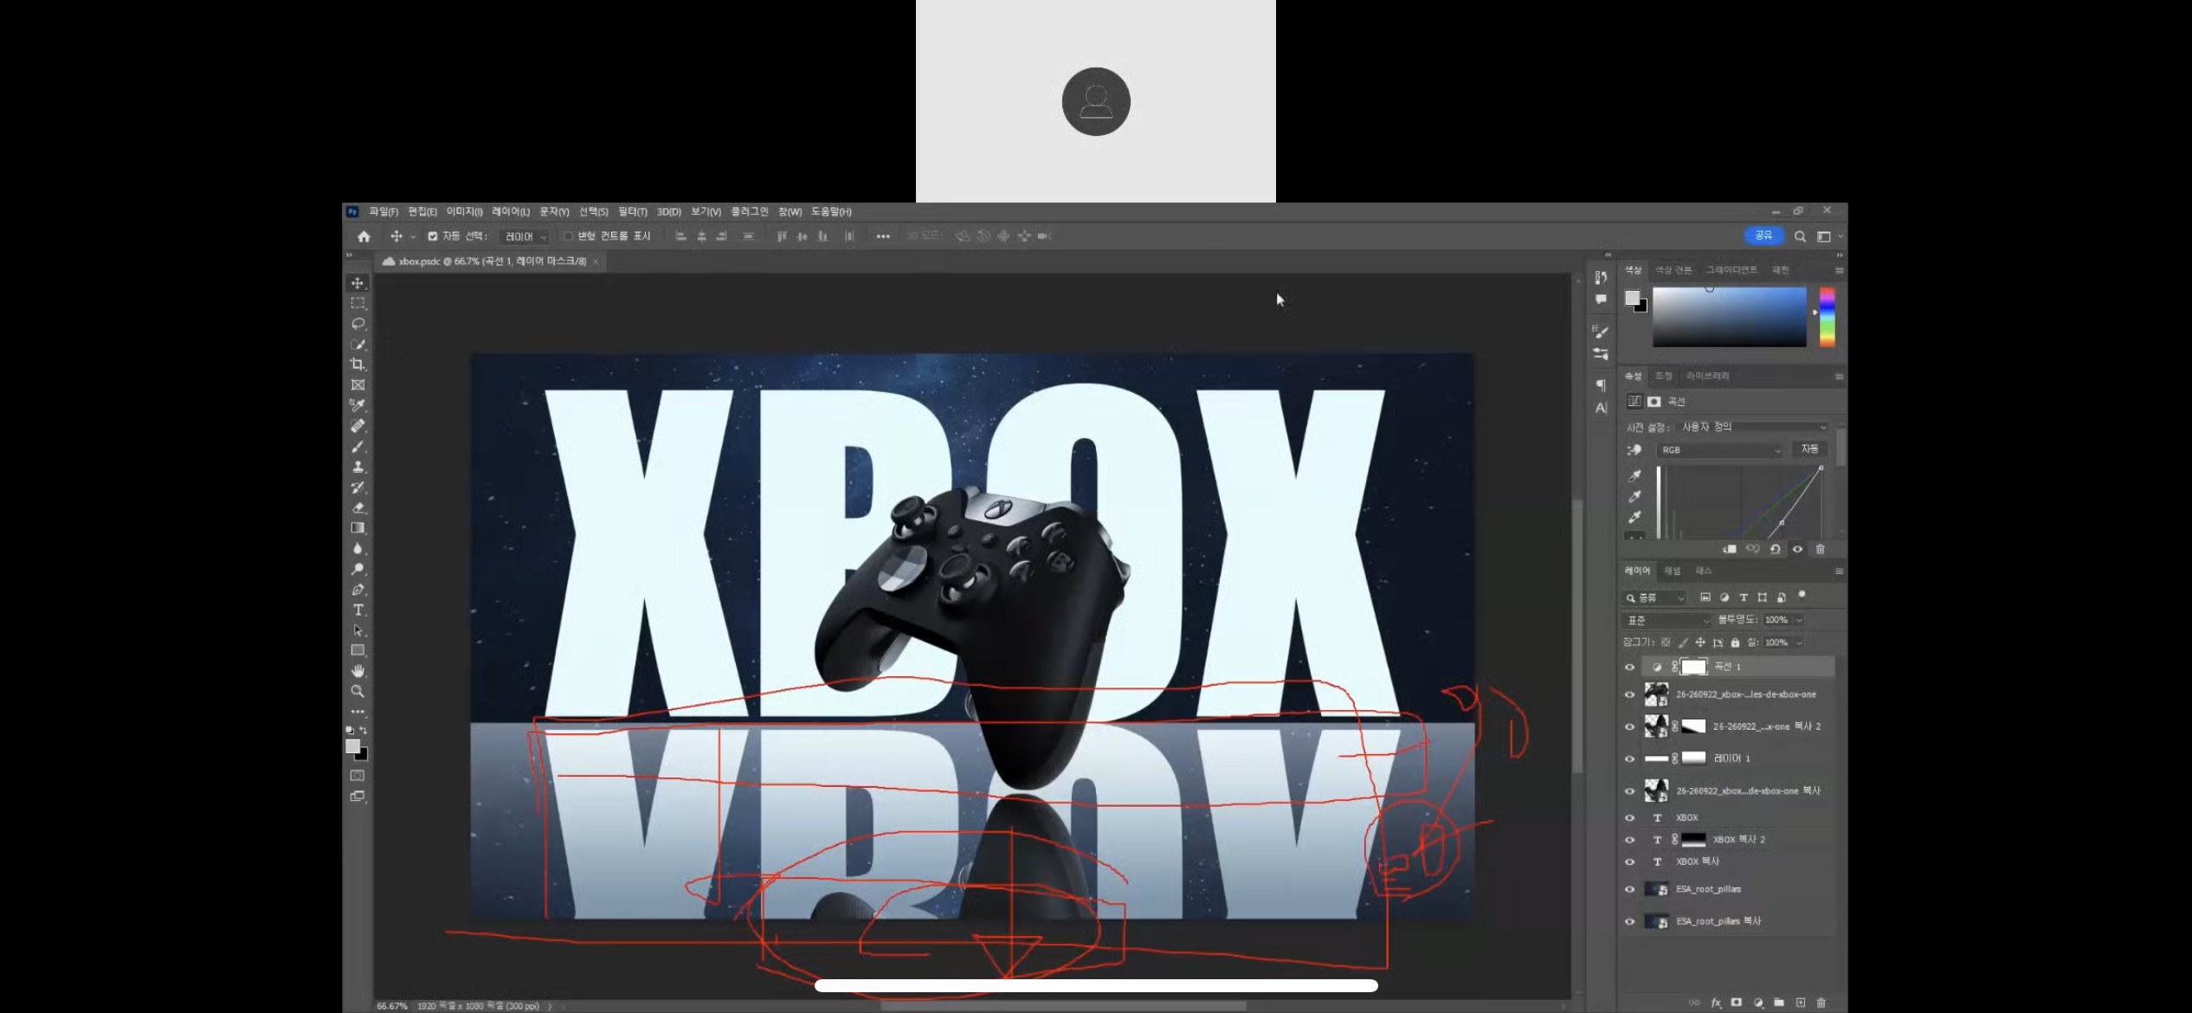The image size is (2192, 1013).
Task: Delete adjustment with Properties trash icon
Action: [1821, 549]
